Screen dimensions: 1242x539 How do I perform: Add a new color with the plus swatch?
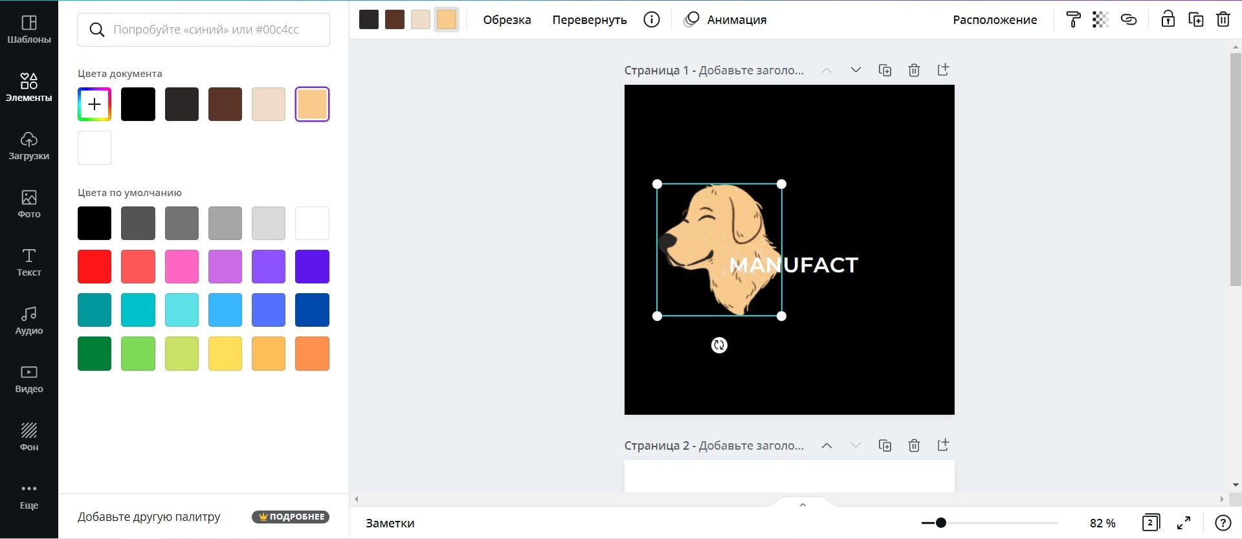tap(94, 104)
